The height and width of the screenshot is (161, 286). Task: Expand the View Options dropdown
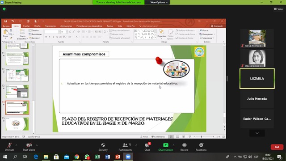coord(159,2)
